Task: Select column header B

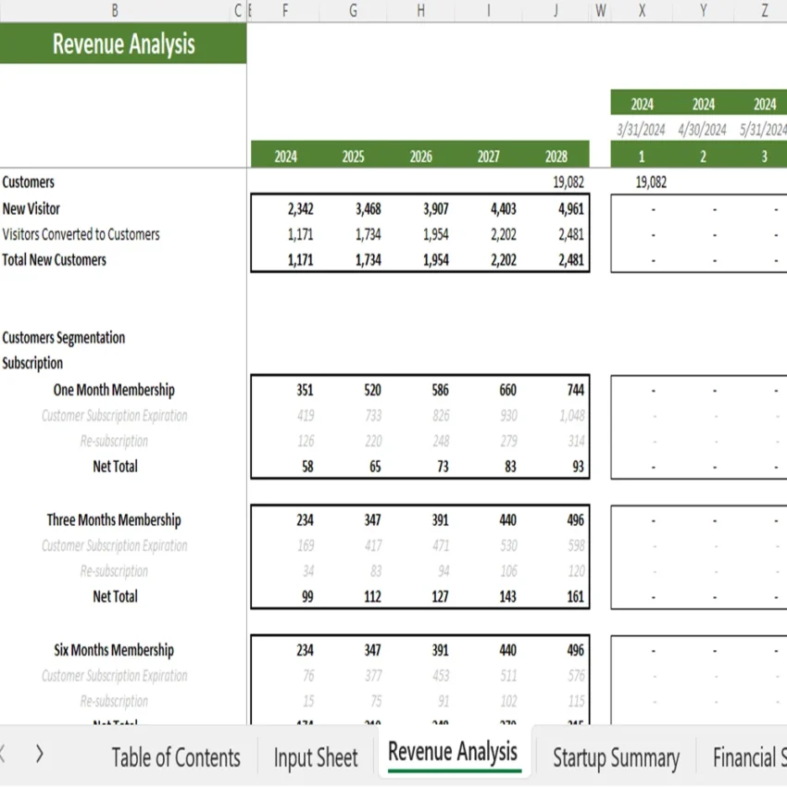Action: (x=115, y=11)
